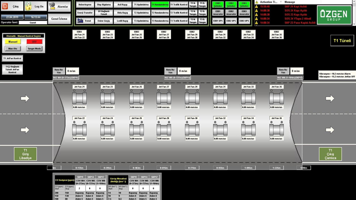Click the Log On padlock icon

point(29,6)
